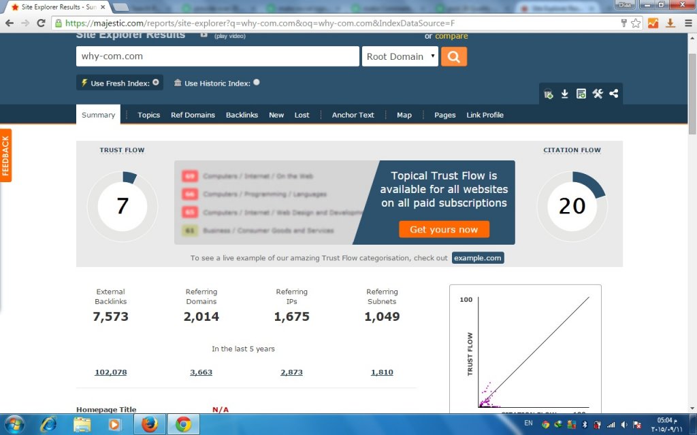
Task: Open the orange FEEDBACK side tab
Action: (x=5, y=156)
